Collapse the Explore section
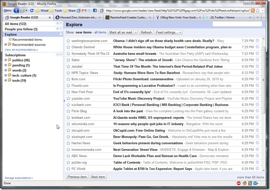The width and height of the screenshot is (270, 190). 61,34
